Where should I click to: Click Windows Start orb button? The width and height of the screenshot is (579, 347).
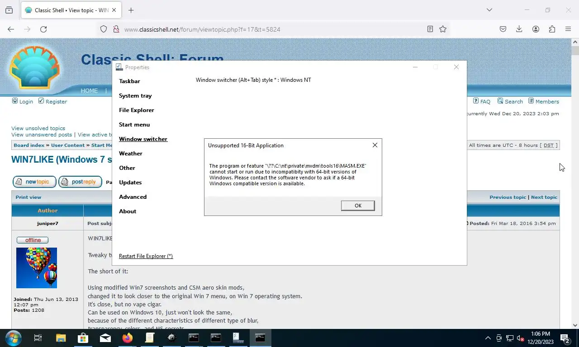13,338
